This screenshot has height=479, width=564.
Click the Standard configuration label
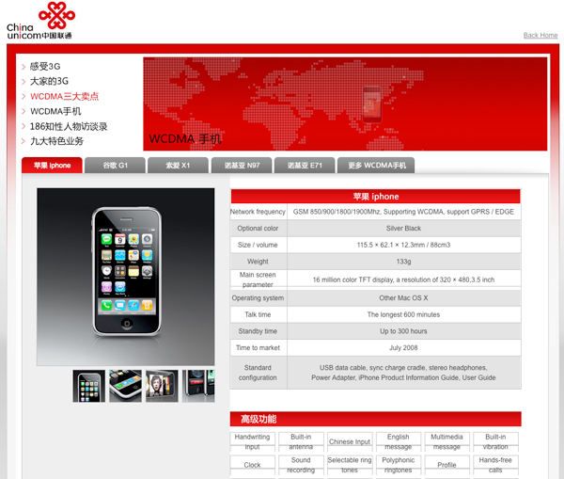tap(258, 373)
